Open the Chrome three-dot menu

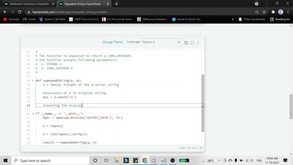(288, 12)
